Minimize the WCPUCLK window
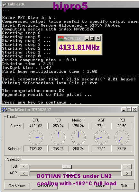Viewport: 139px width, 192px height. point(87,38)
